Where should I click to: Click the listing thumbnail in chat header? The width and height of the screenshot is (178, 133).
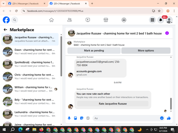tap(72, 33)
